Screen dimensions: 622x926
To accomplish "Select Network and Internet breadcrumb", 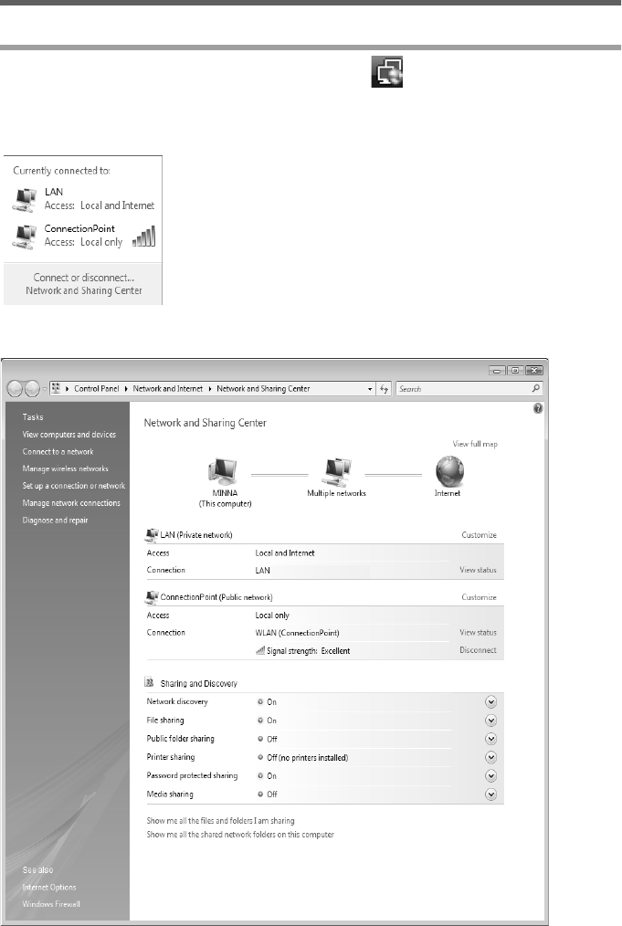I will coord(168,389).
